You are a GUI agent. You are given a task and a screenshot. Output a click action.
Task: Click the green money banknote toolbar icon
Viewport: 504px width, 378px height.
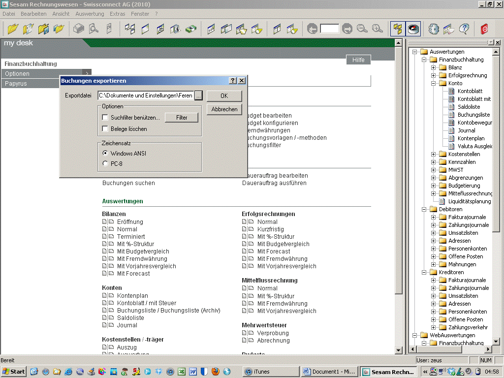click(x=191, y=29)
